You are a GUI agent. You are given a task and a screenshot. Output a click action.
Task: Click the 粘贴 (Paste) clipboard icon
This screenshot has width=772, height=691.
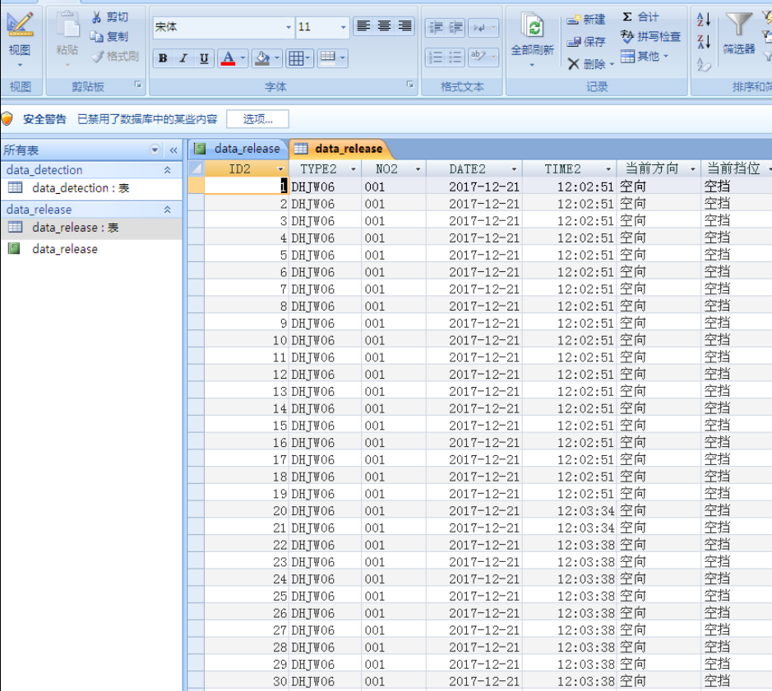[x=67, y=25]
